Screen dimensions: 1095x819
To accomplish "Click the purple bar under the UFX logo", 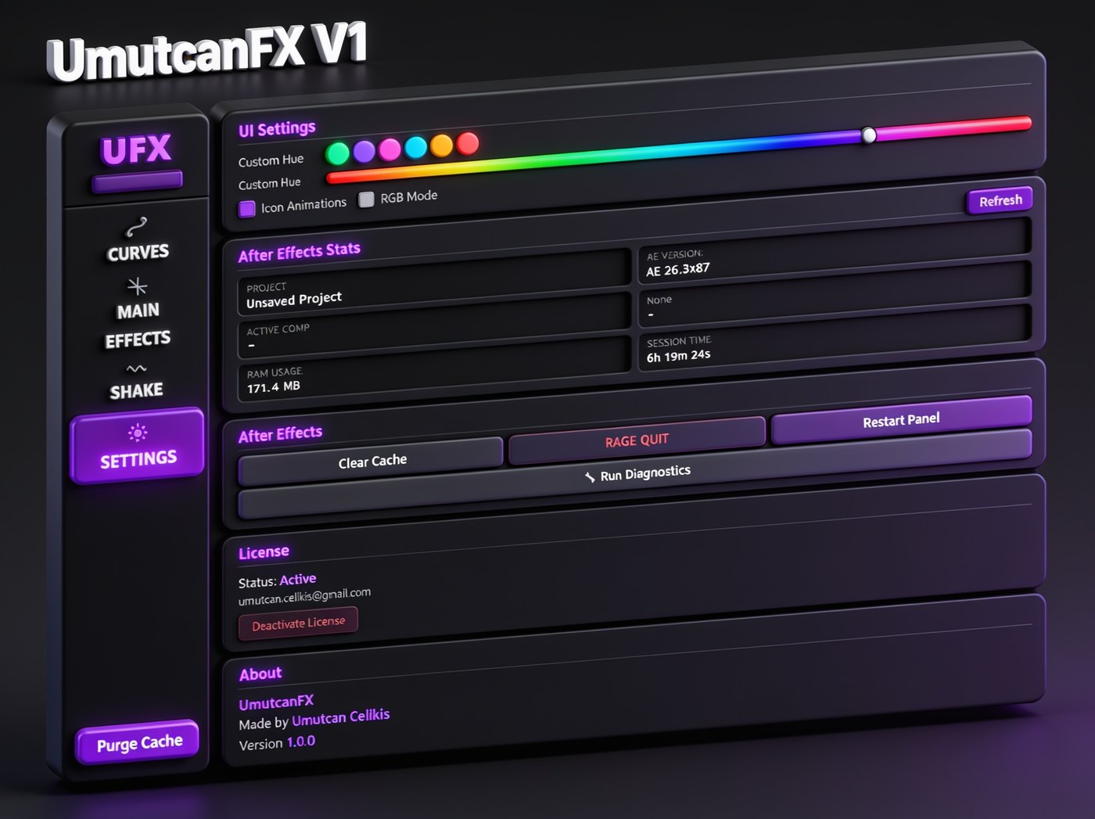I will pyautogui.click(x=138, y=181).
